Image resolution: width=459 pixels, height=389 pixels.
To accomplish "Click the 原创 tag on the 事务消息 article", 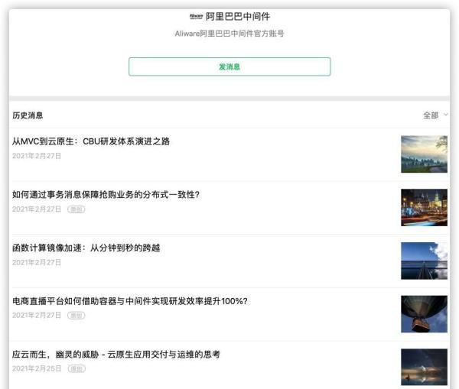I will [x=76, y=209].
